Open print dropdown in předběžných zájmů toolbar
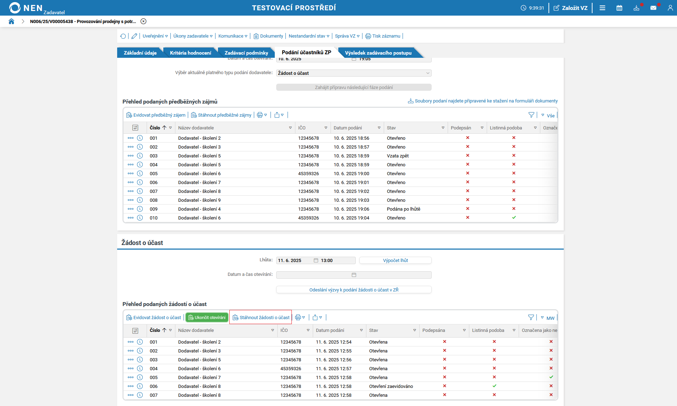 point(262,115)
